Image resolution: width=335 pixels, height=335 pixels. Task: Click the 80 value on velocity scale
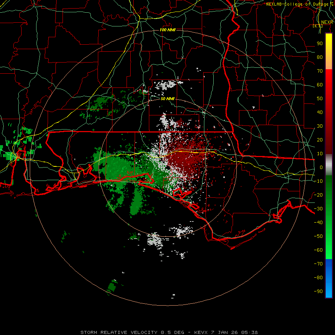(x=320, y=57)
